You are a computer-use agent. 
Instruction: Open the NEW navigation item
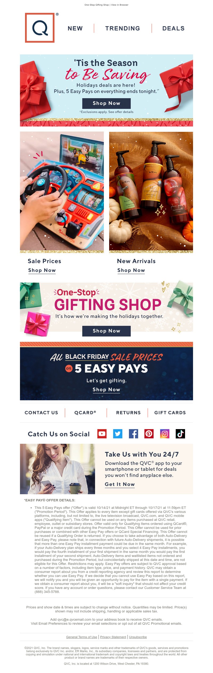point(75,28)
